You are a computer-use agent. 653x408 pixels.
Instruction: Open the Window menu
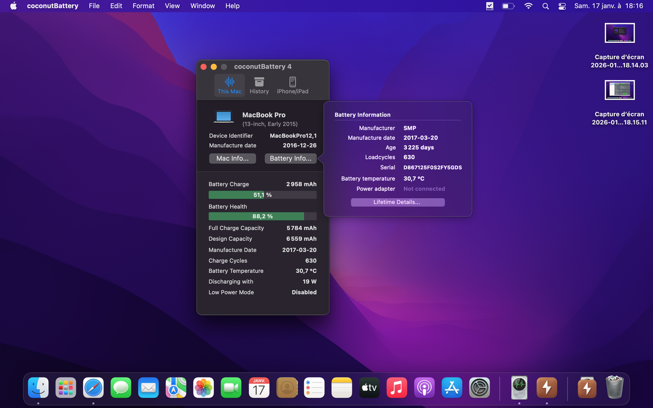tap(203, 6)
